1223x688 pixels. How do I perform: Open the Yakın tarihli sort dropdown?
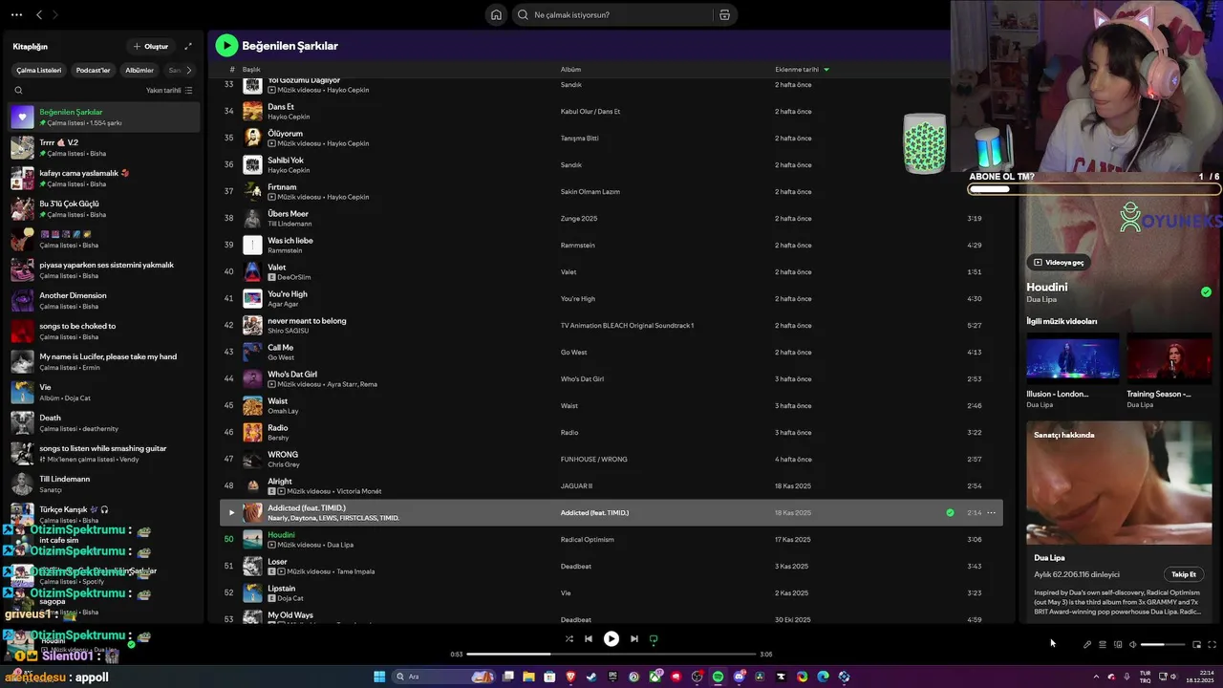point(169,90)
